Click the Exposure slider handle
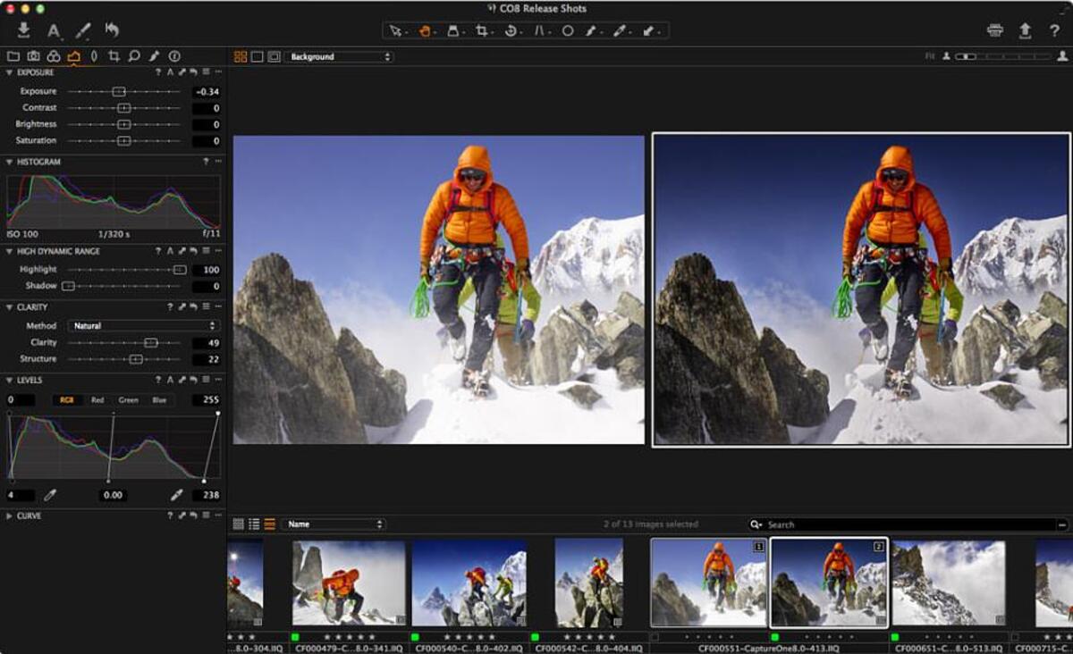The height and width of the screenshot is (654, 1073). pyautogui.click(x=119, y=90)
